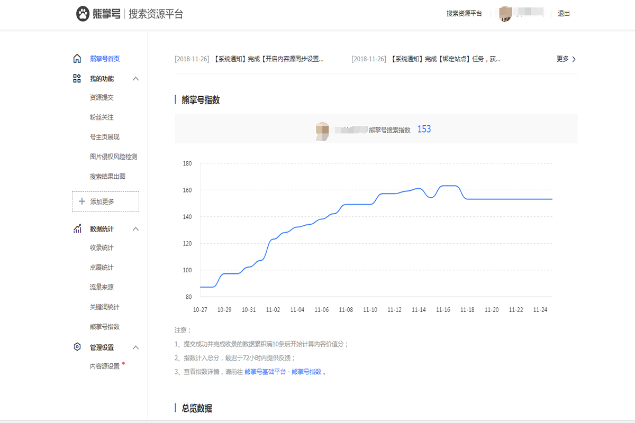Click the 总览数据 section heading
This screenshot has width=635, height=423.
pos(197,408)
